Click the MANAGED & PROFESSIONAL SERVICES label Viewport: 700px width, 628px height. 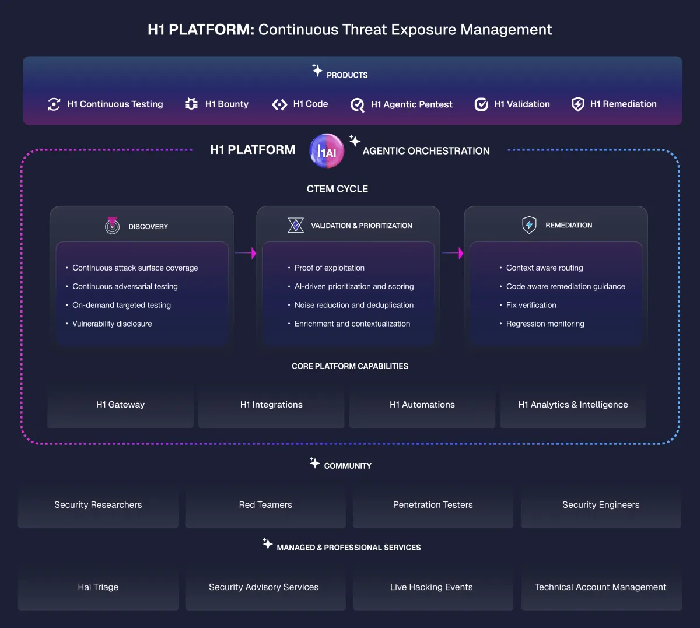click(349, 548)
